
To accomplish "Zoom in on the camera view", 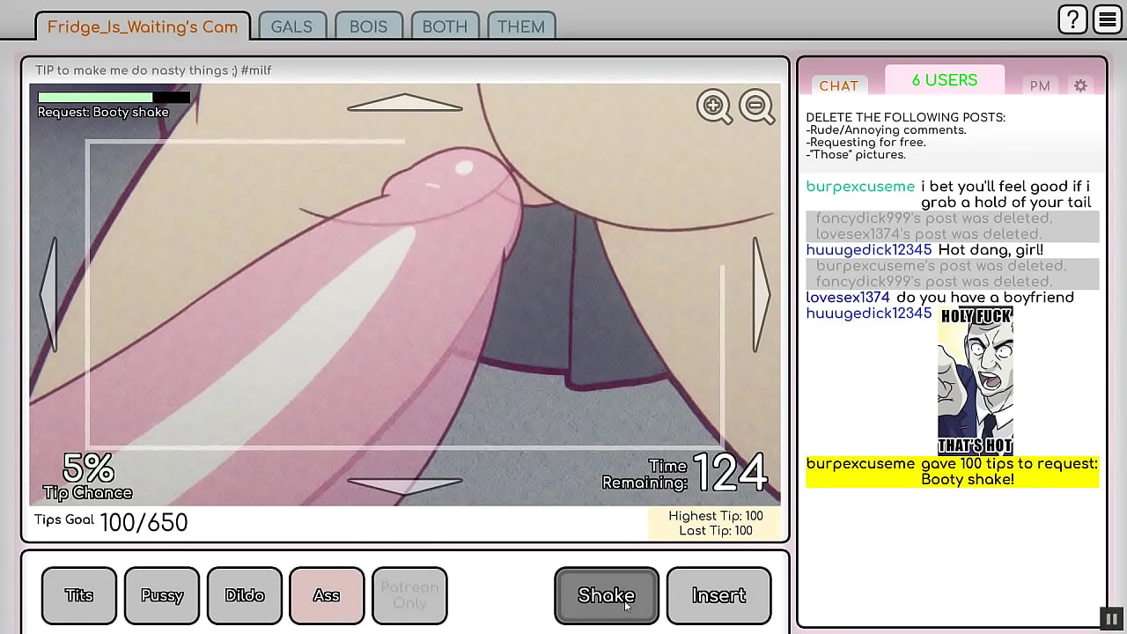I will click(x=713, y=107).
